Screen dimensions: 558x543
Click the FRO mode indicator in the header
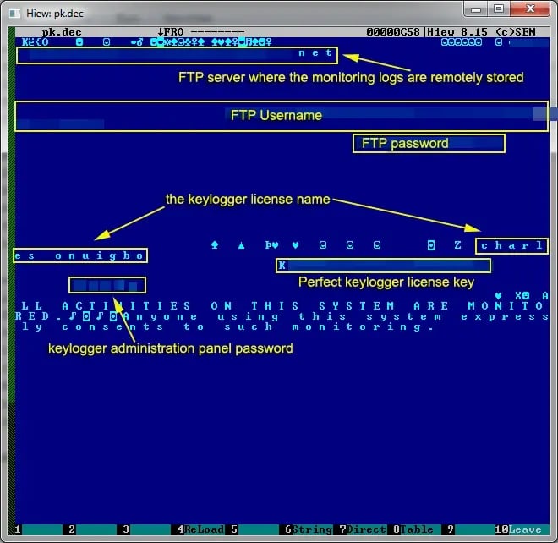[175, 31]
